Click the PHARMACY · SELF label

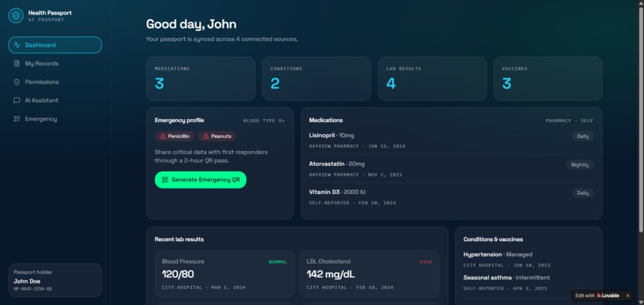pyautogui.click(x=570, y=121)
